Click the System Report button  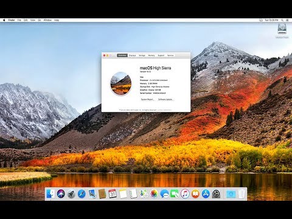tap(148, 100)
